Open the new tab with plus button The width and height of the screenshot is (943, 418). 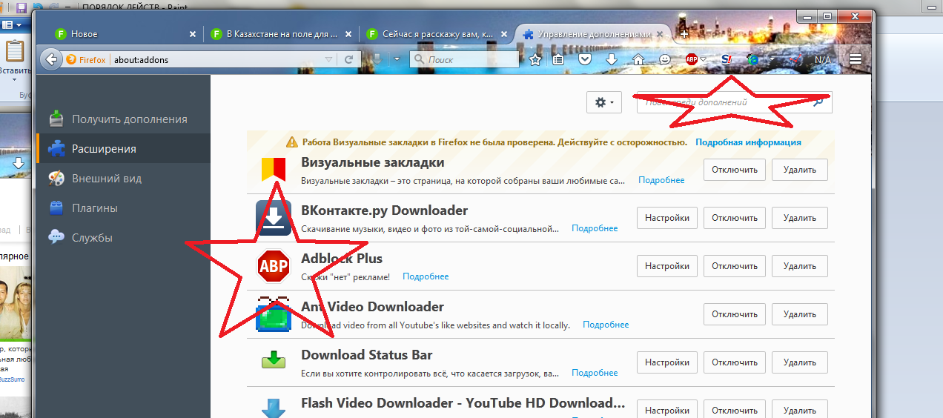click(684, 33)
